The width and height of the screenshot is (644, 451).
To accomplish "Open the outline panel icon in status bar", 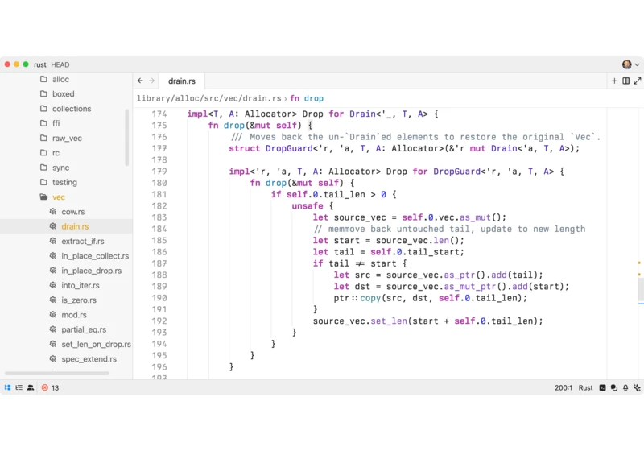I will point(19,387).
